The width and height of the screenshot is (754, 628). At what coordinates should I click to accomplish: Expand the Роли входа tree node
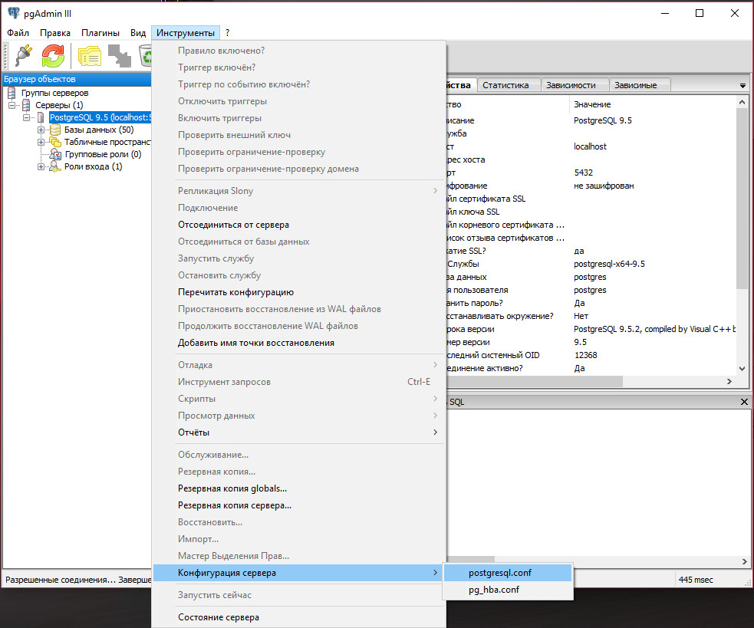click(x=41, y=167)
